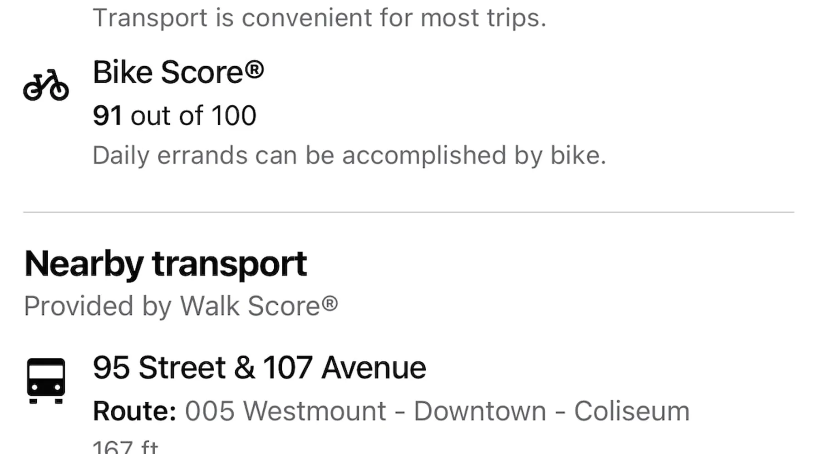
Task: Click the bicycle icon beside Bike Score
Action: [x=46, y=85]
